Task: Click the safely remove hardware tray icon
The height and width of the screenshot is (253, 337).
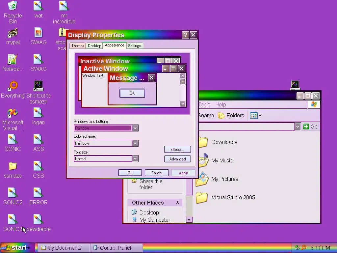Action: pos(297,248)
